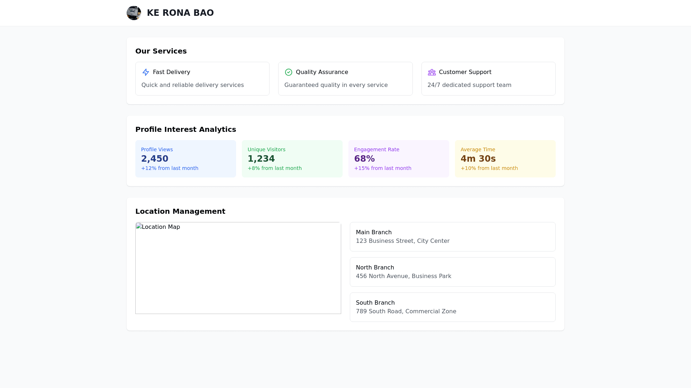Select the Quality Assurance service card

345,79
